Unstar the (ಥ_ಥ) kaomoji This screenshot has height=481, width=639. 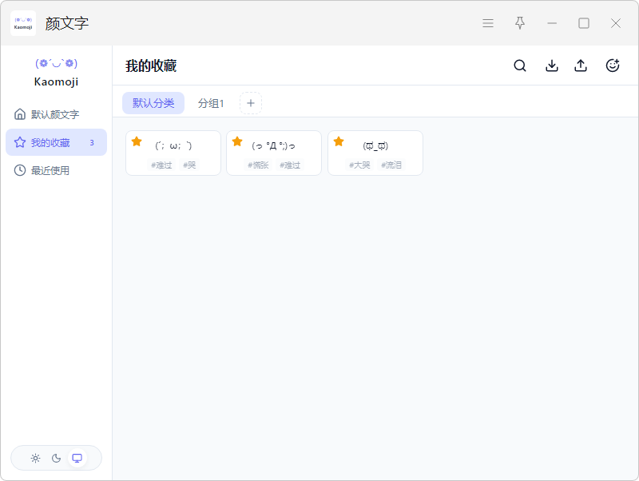click(339, 141)
